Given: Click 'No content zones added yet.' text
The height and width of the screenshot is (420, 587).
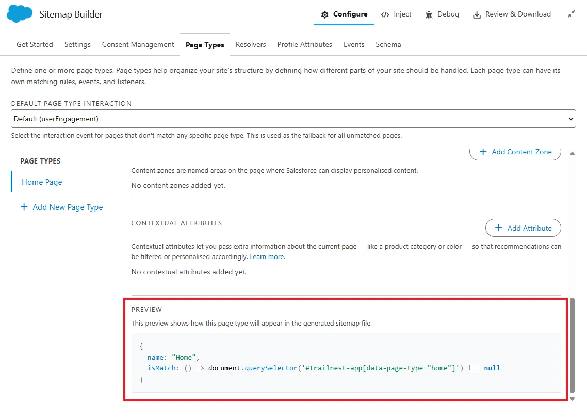Looking at the screenshot, I should 178,185.
